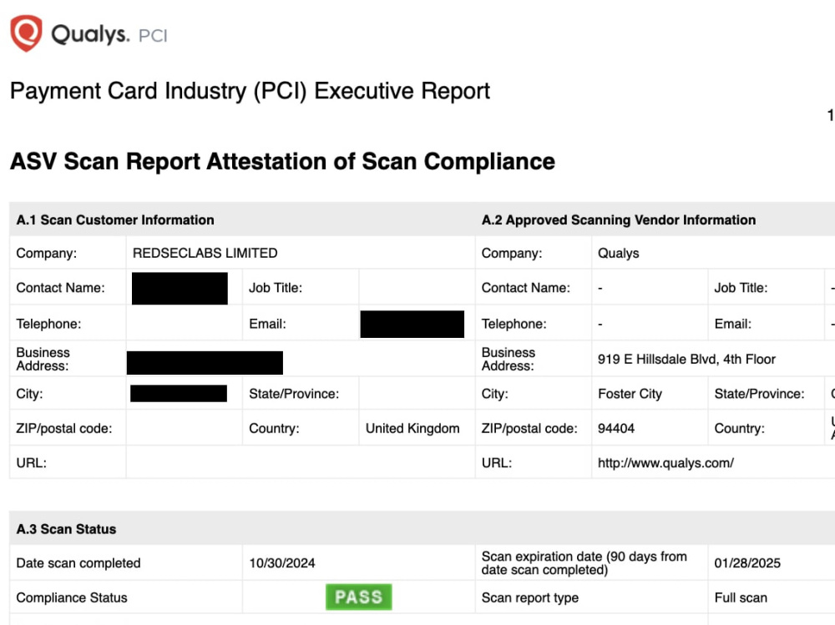
Task: Click the 'United Kingdom' country value
Action: [x=412, y=429]
